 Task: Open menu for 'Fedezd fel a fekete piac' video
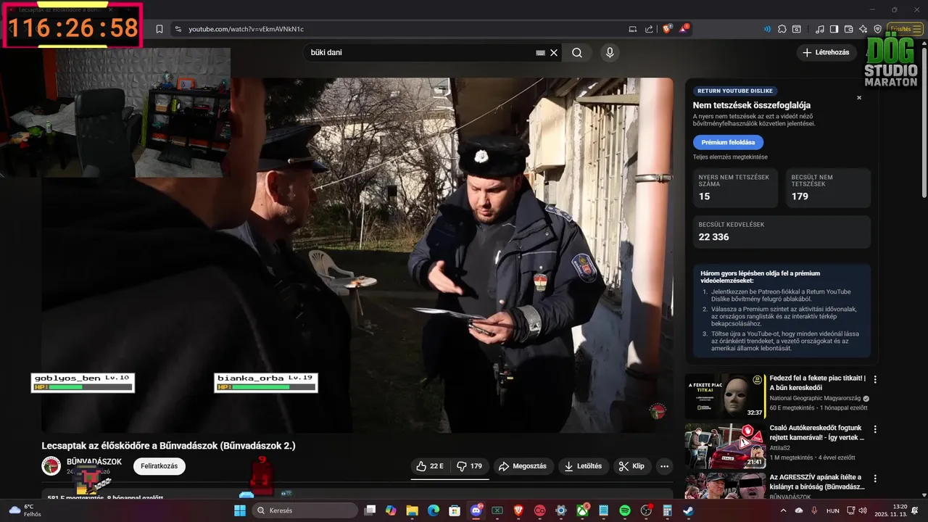[875, 379]
